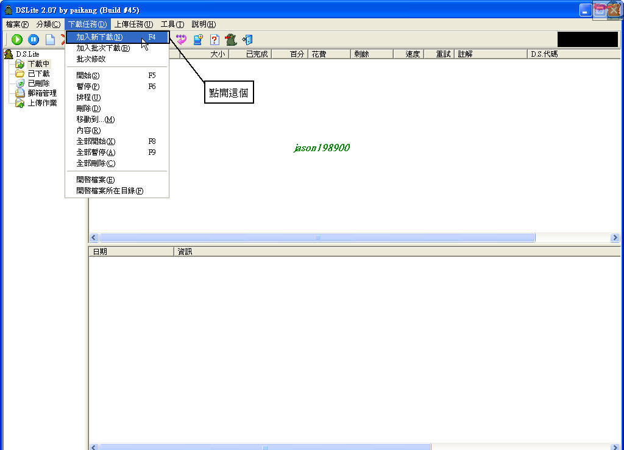Choose 移動到...(M) menu entry

coord(118,120)
